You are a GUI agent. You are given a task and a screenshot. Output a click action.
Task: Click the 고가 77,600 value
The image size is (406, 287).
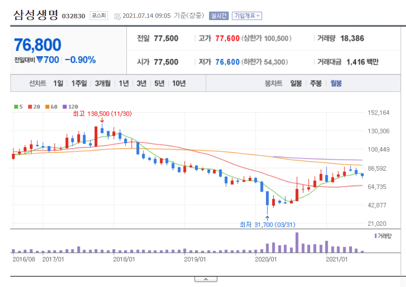point(227,38)
